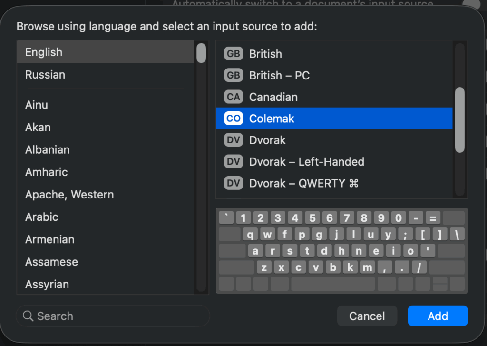
Task: Select English in the language list
Action: tap(44, 52)
